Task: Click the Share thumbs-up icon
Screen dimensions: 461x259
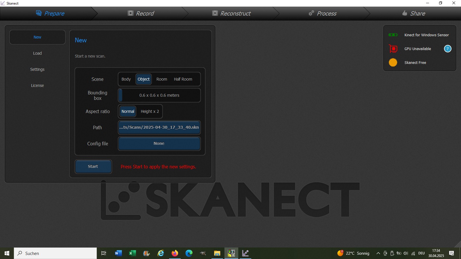Action: point(405,13)
